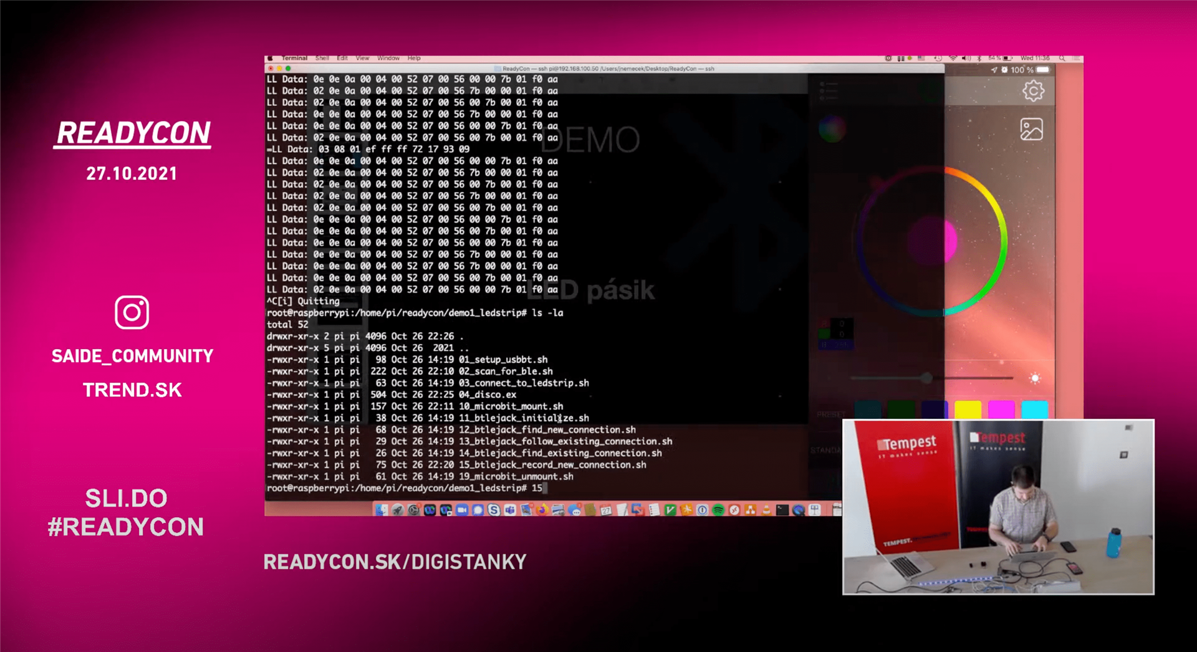Tap the image picker icon in LED app
The image size is (1197, 652).
tap(1032, 130)
